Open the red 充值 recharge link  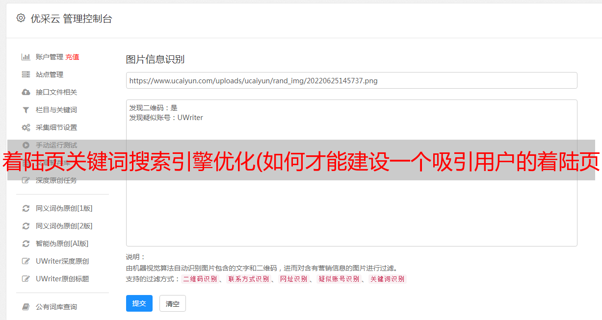pos(72,57)
